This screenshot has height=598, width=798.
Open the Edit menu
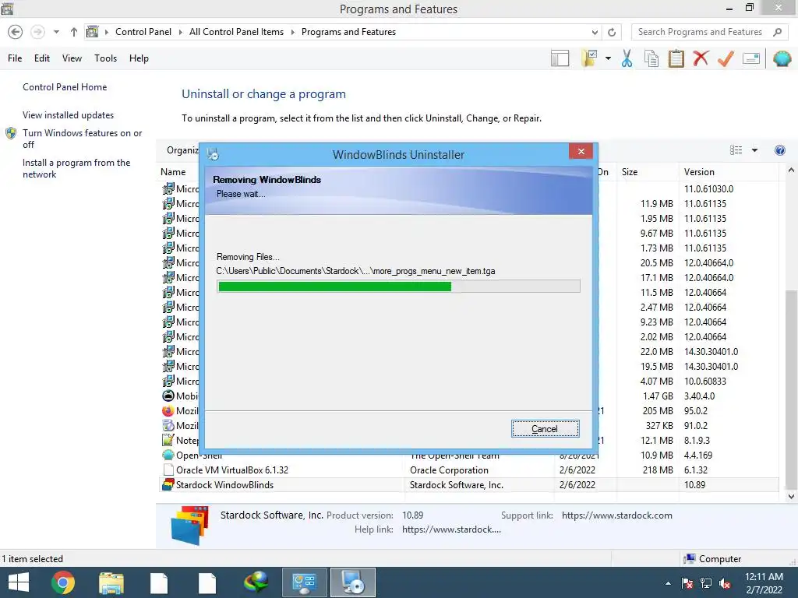pyautogui.click(x=42, y=58)
